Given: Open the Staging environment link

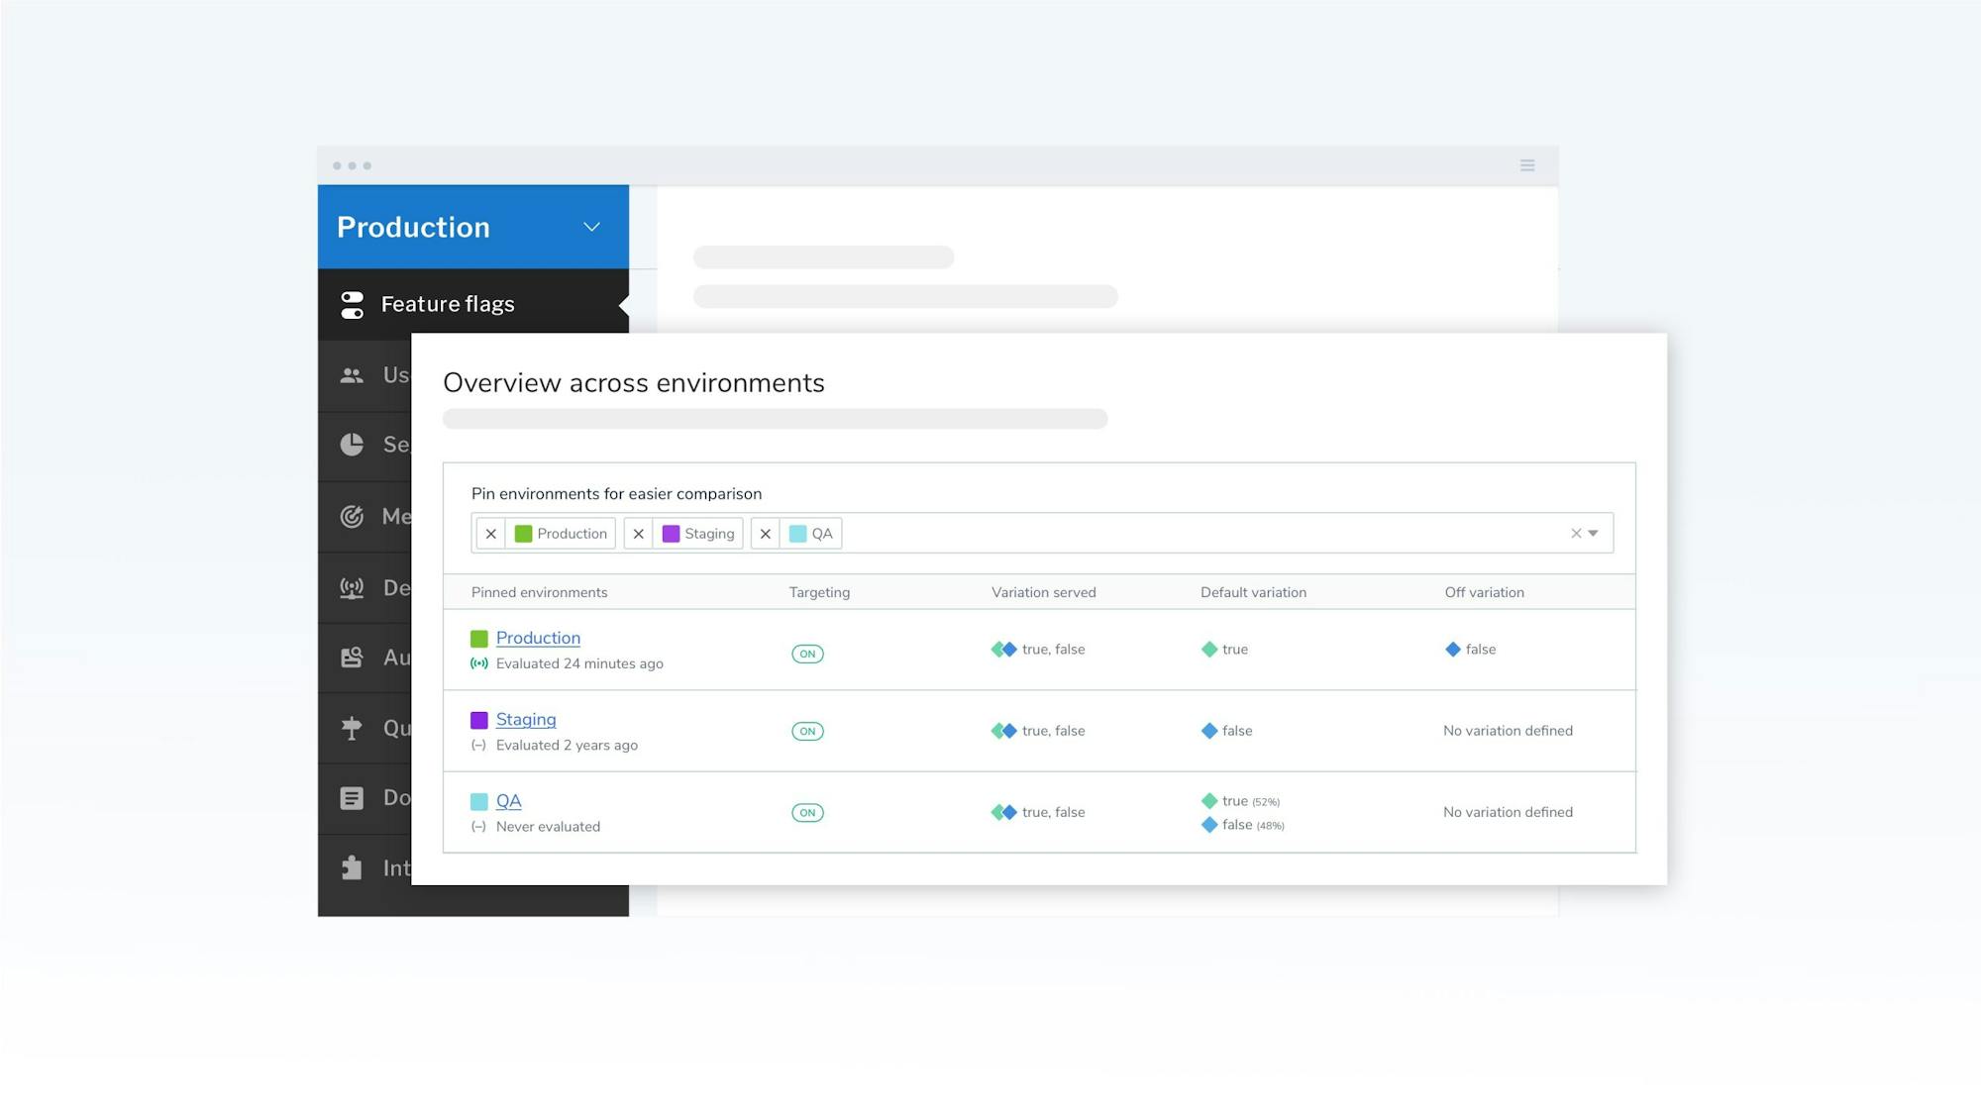Looking at the screenshot, I should 526,720.
